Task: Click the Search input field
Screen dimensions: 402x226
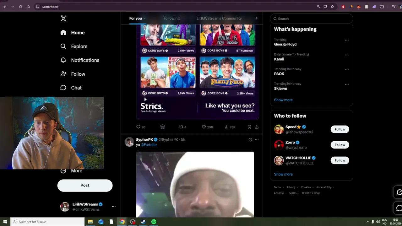Action: pyautogui.click(x=312, y=19)
